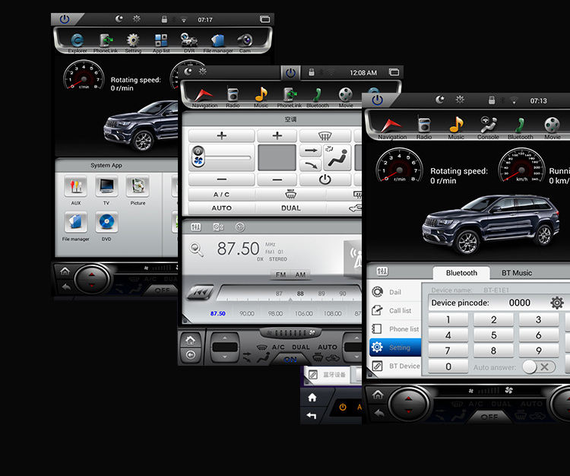Open AUX in System App panel
The height and width of the screenshot is (476, 570).
click(x=75, y=188)
